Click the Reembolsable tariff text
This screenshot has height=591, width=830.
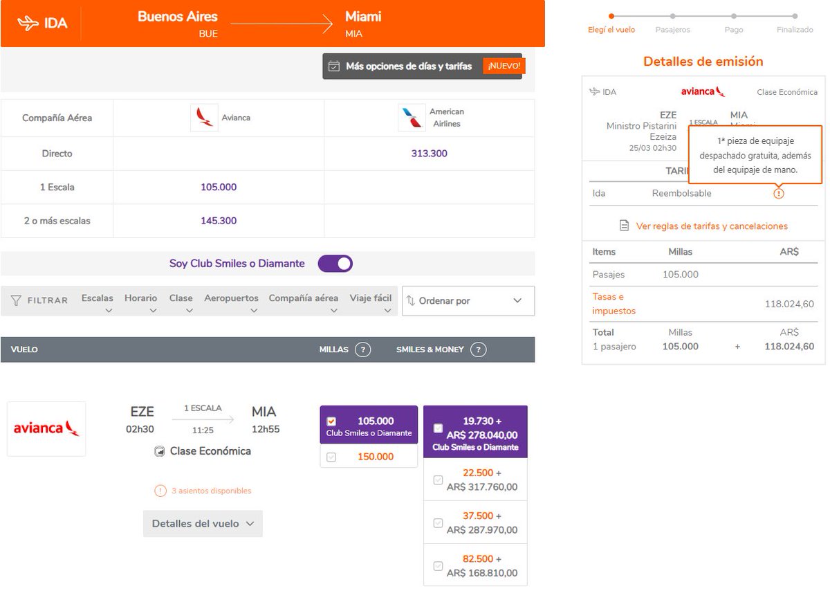(681, 194)
